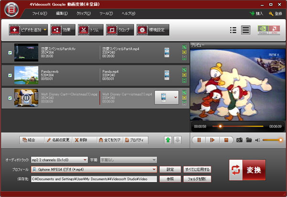Click the application logo icon

coord(11,10)
